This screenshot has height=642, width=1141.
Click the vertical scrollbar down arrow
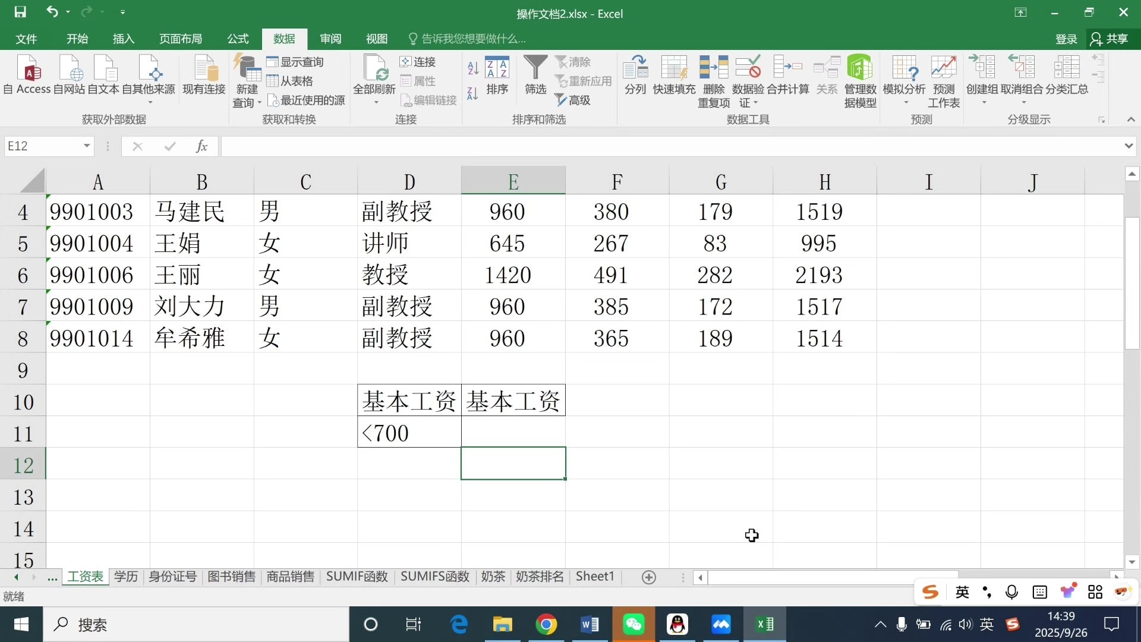coord(1132,562)
